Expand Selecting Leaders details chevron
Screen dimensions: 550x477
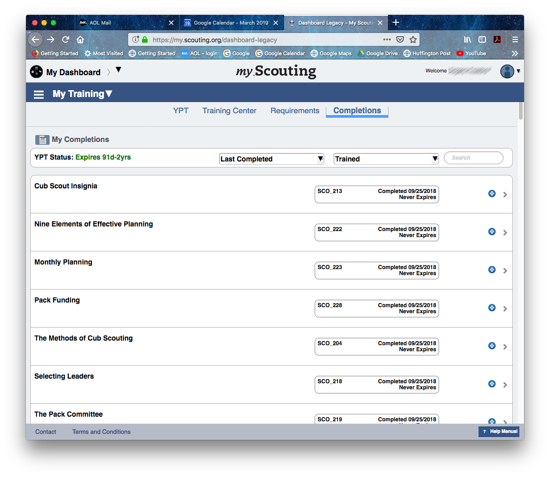[505, 385]
